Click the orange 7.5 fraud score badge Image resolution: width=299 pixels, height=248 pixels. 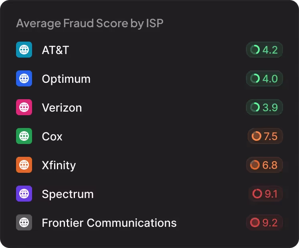[265, 136]
